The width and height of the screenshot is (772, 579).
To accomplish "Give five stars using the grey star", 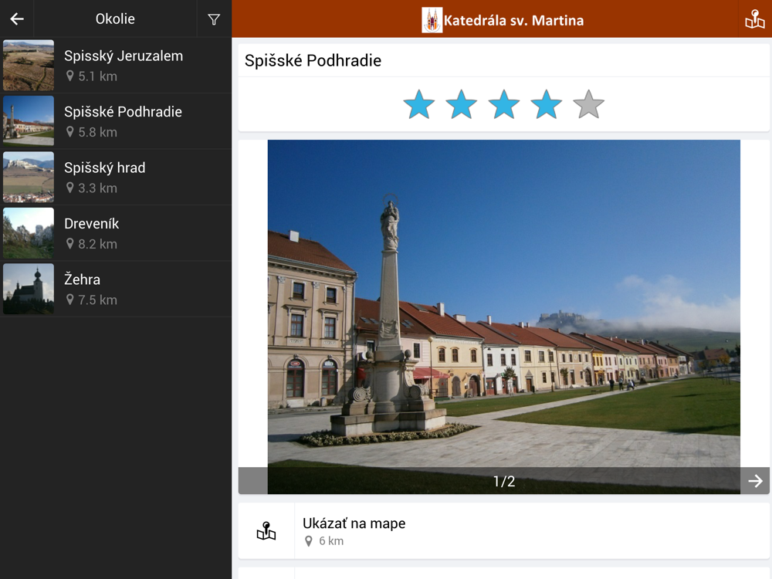I will (588, 104).
